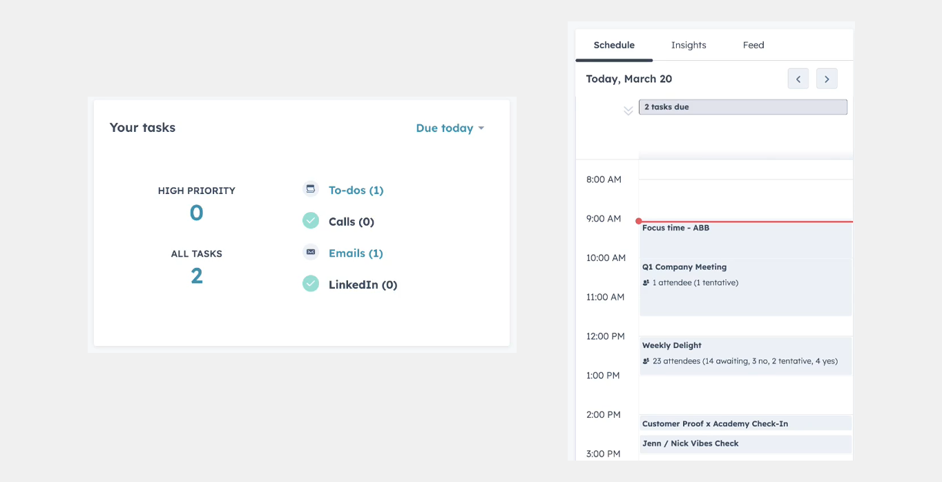Viewport: 942px width, 482px height.
Task: Open the Feed tab
Action: [x=753, y=44]
